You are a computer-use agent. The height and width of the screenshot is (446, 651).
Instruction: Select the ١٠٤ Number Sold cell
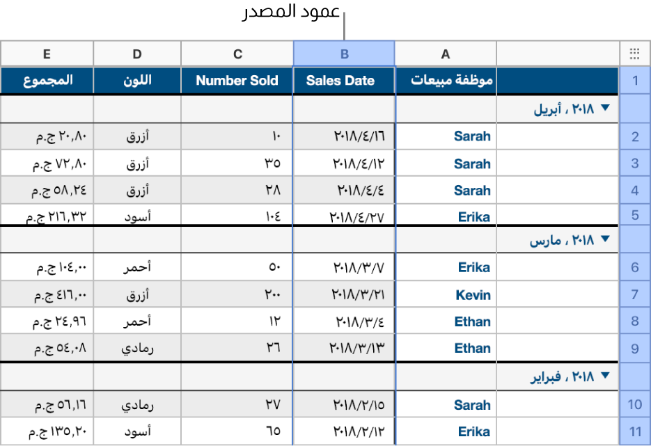click(x=237, y=216)
